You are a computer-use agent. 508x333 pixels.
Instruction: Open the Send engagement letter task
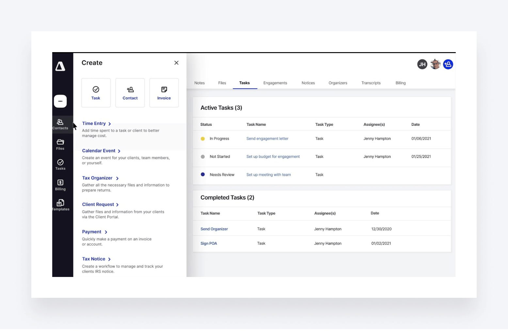coord(267,139)
